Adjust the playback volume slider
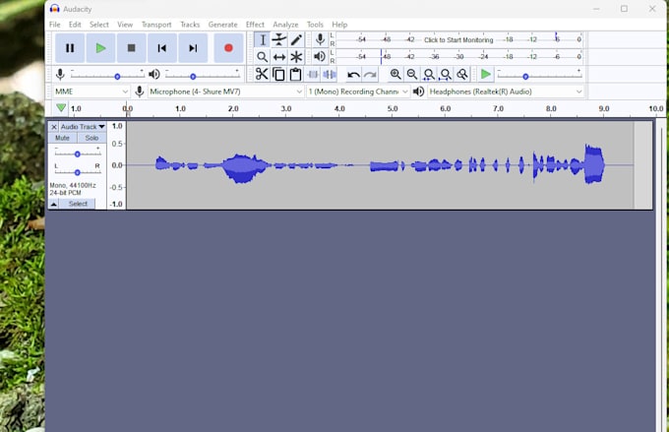 pyautogui.click(x=203, y=76)
